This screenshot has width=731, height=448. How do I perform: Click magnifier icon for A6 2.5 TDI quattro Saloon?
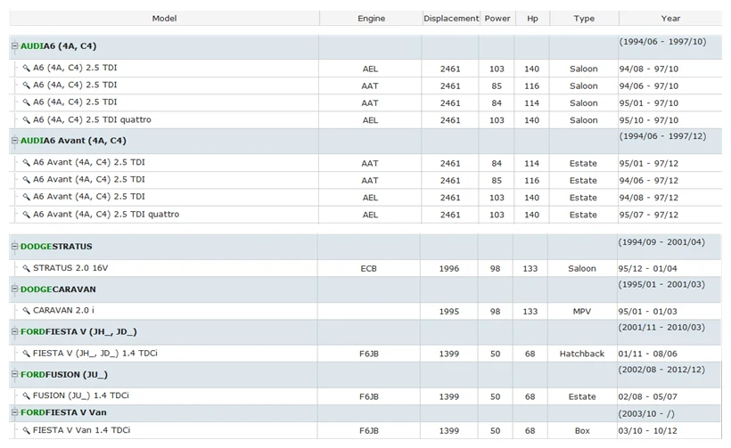pos(26,120)
